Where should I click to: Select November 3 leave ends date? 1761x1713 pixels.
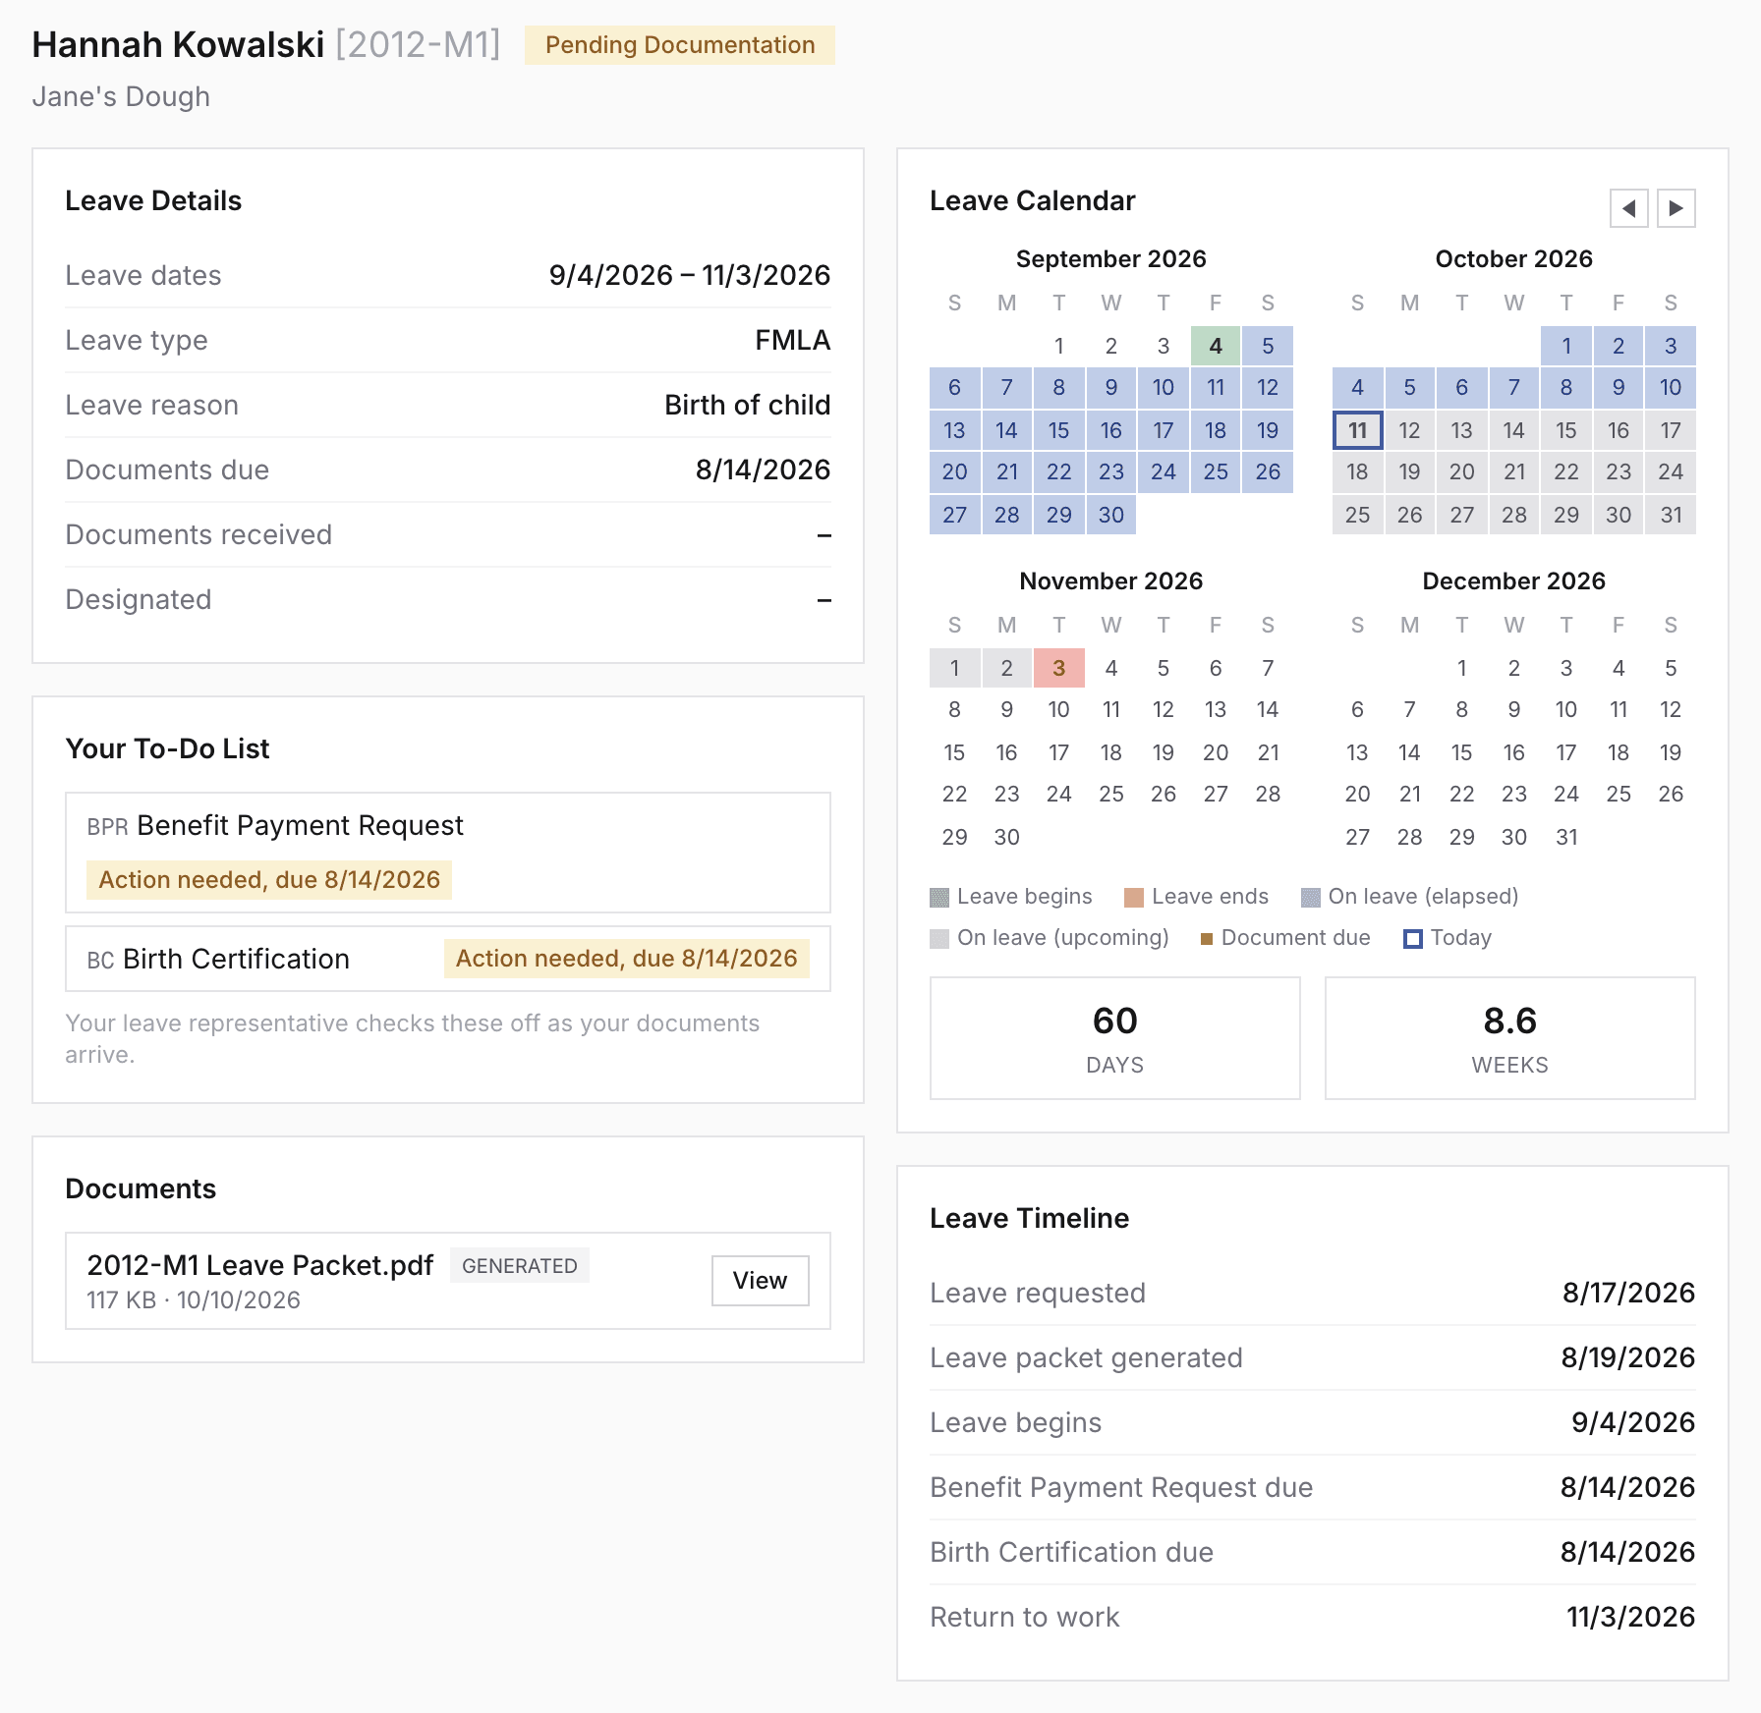[x=1058, y=668]
